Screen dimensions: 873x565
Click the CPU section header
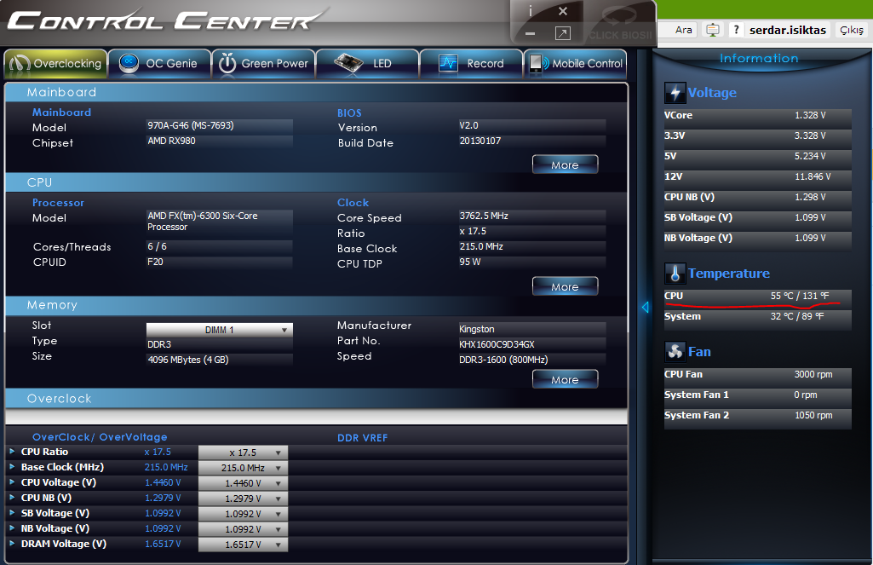(316, 182)
